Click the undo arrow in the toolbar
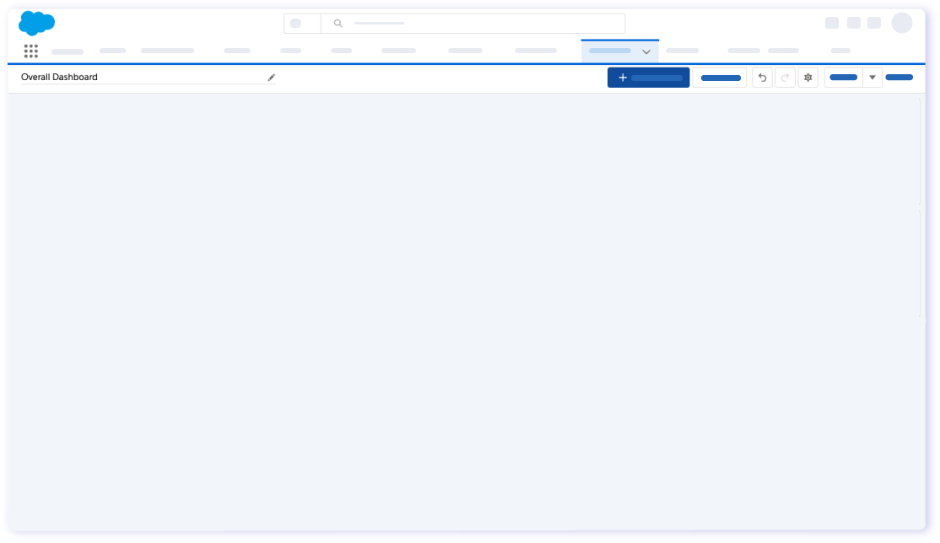 click(x=762, y=77)
